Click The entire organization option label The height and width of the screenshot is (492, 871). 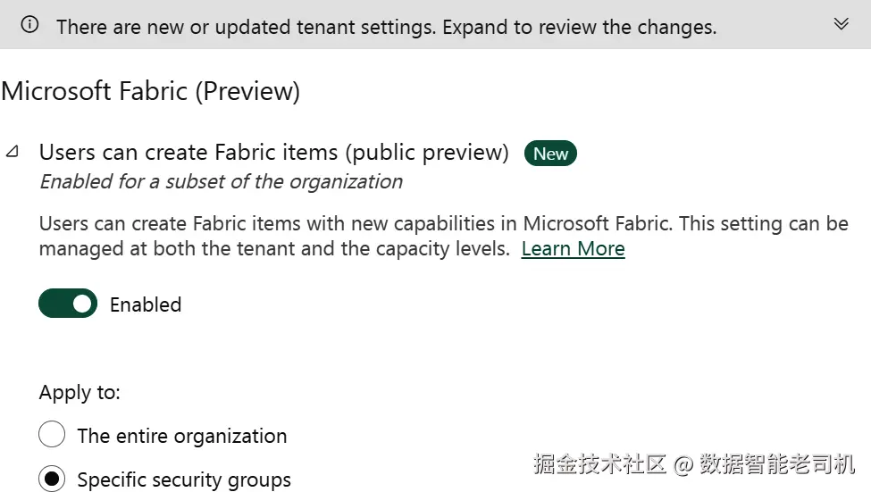coord(182,437)
